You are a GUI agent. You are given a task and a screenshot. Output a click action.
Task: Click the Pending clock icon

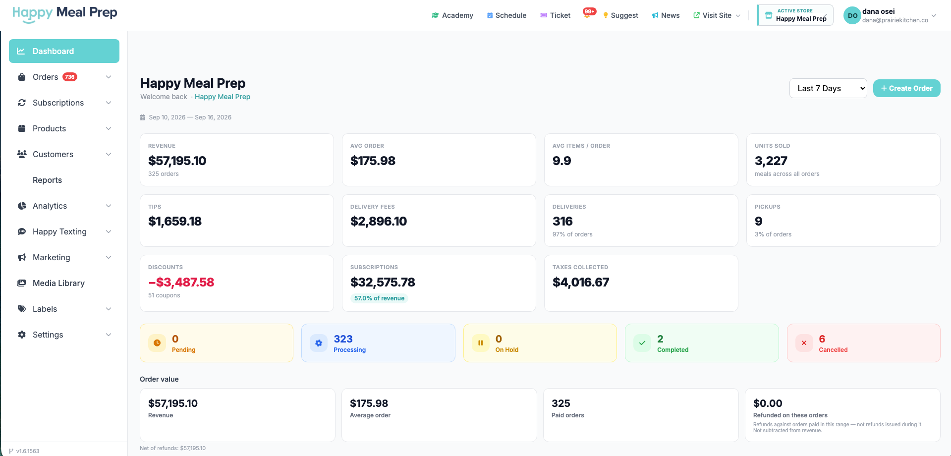point(157,343)
